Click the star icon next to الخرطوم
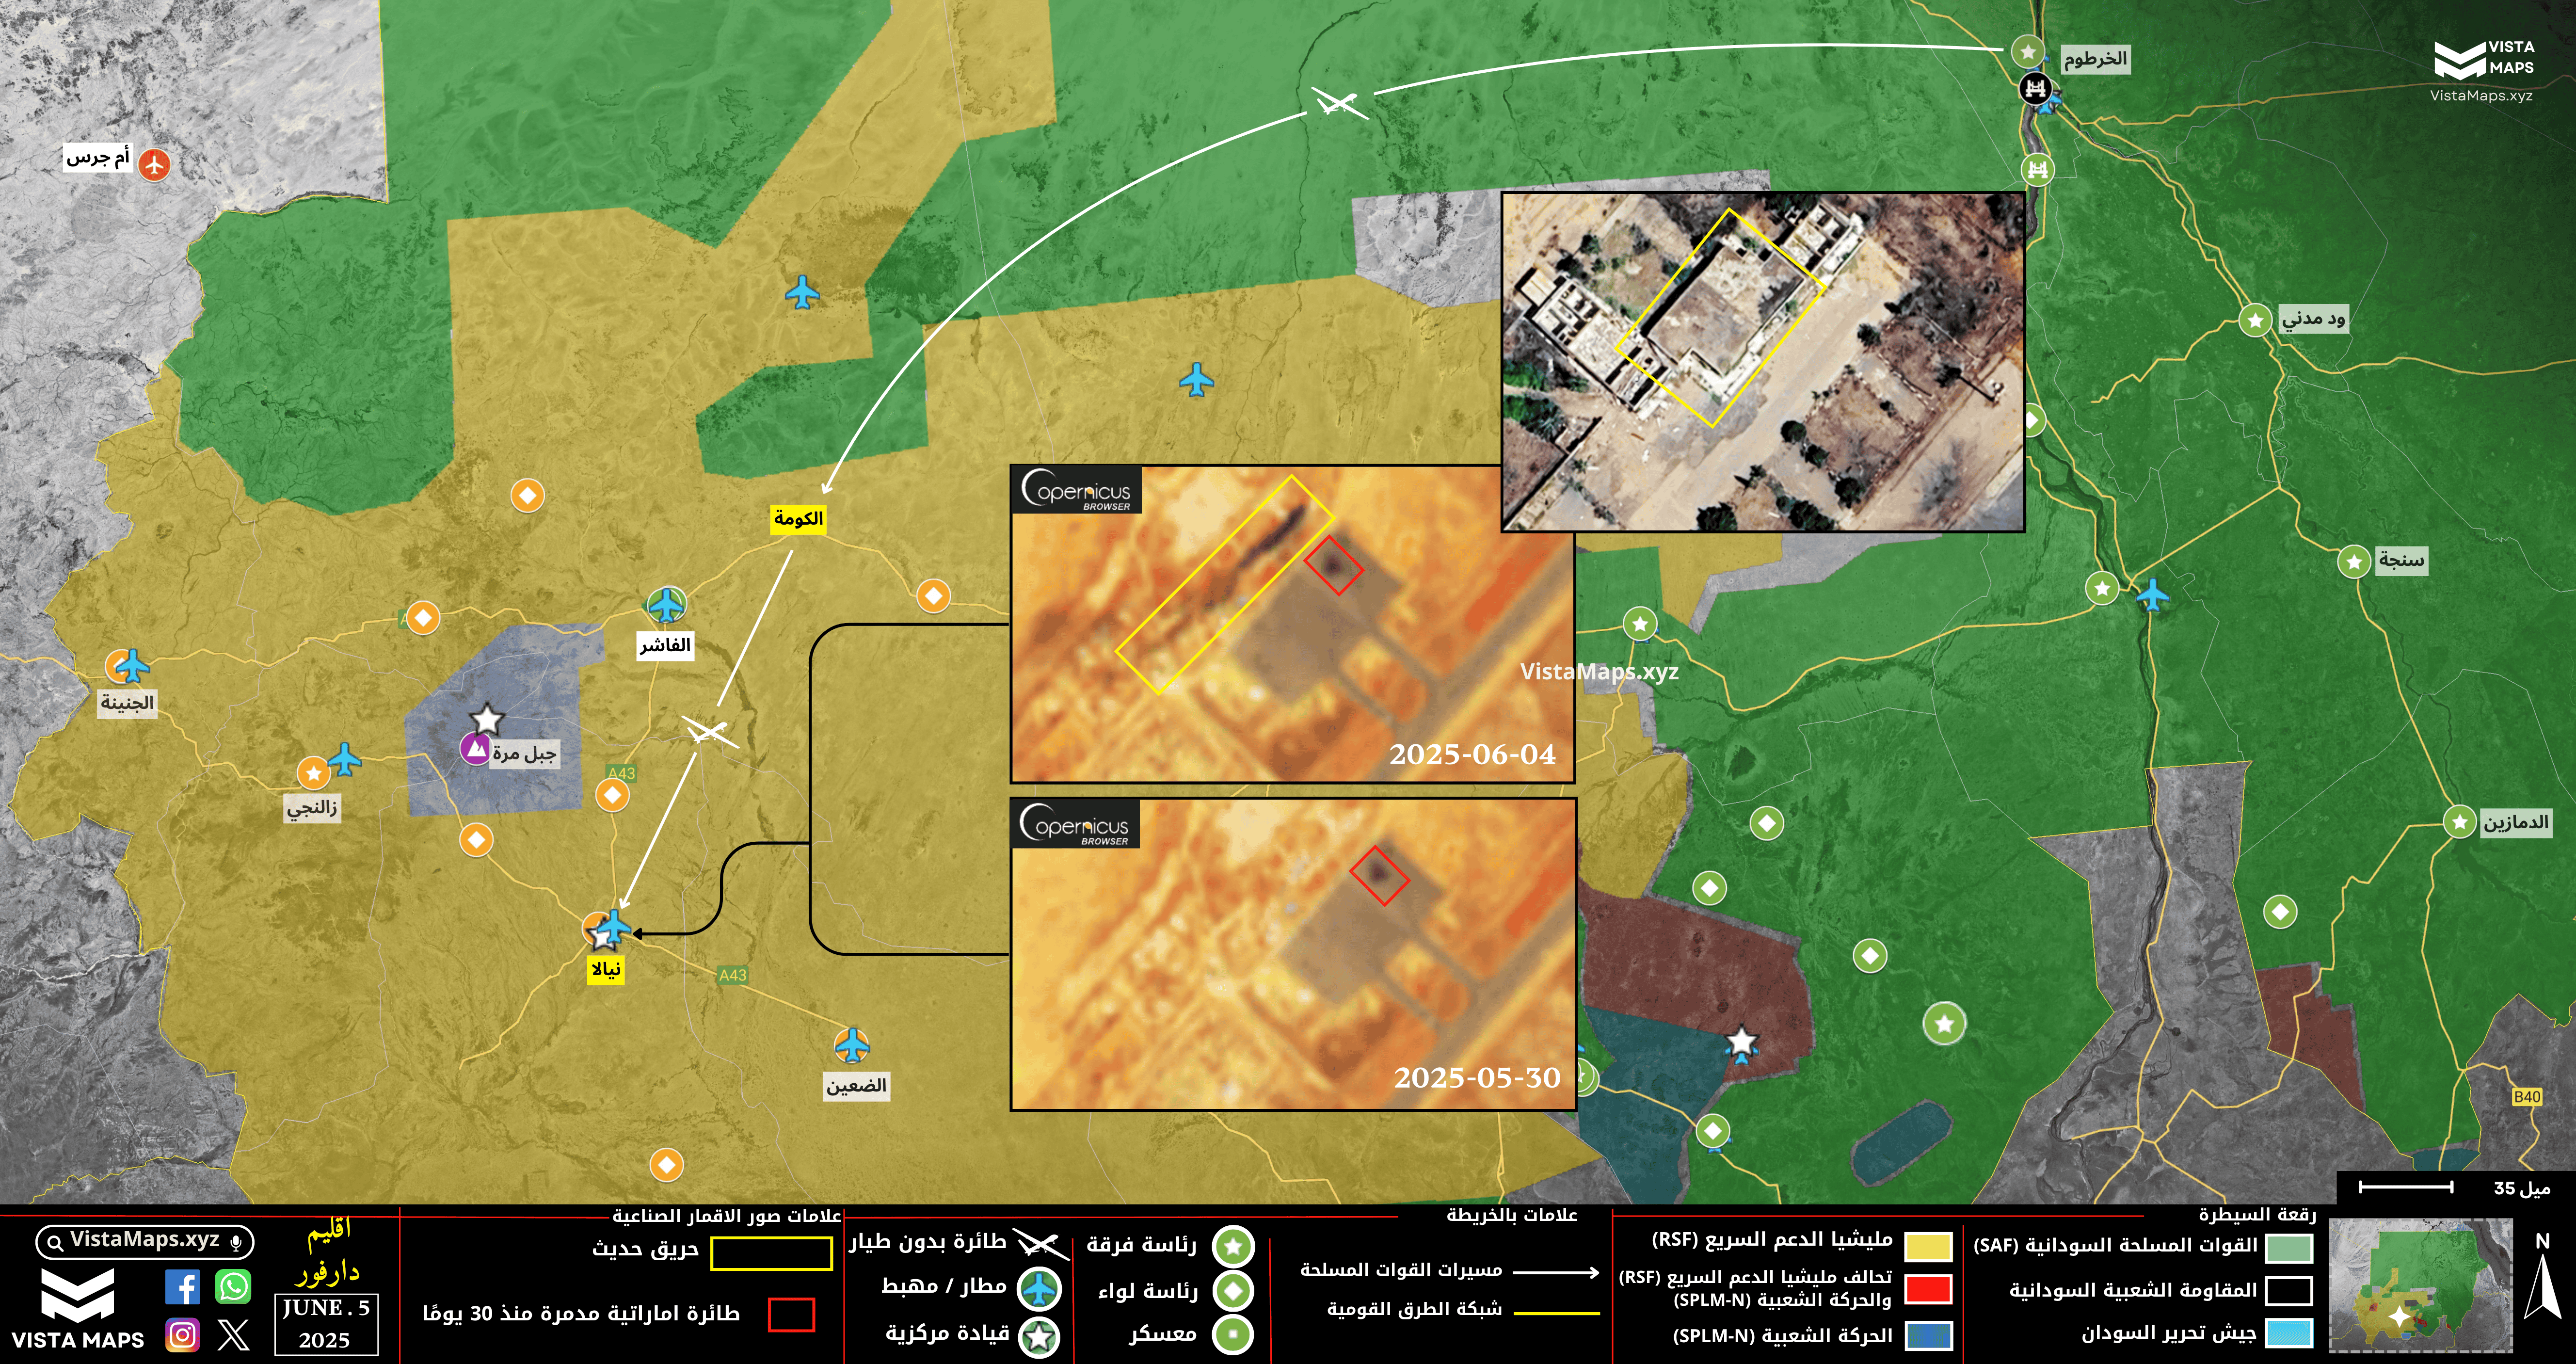 (2027, 50)
